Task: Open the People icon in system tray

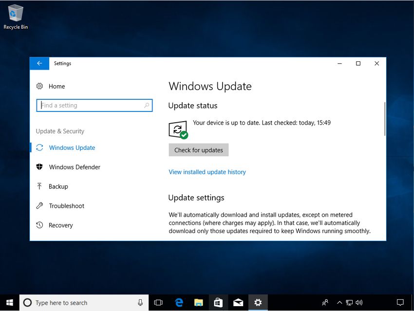Action: (x=325, y=303)
